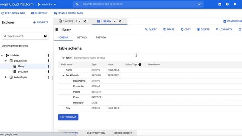This screenshot has width=242, height=136.
Task: Open Cloud Shell terminal icon
Action: (x=220, y=4)
